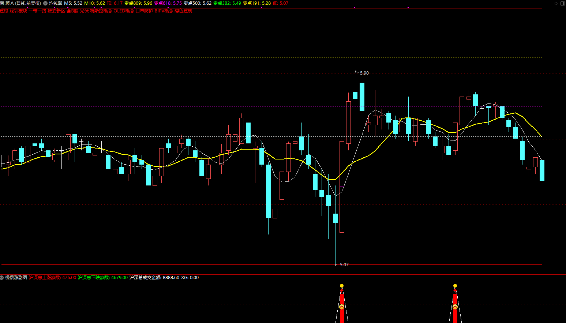The width and height of the screenshot is (566, 323).
Task: Open the 特斯拉概念 concept tag
Action: coord(101,11)
